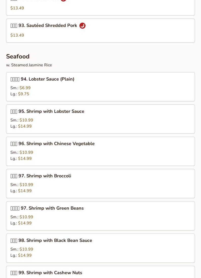Pick small size price for Shrimp with Broccoli
This screenshot has height=278, width=201.
[26, 185]
